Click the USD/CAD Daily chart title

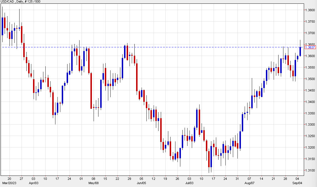20,2
